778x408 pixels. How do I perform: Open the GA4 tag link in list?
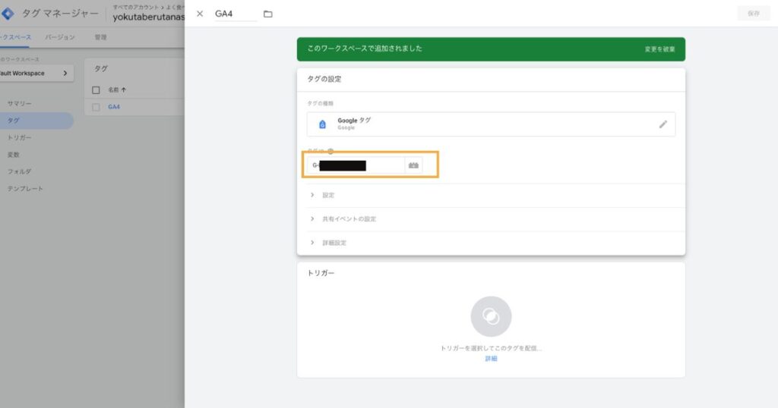coord(114,107)
